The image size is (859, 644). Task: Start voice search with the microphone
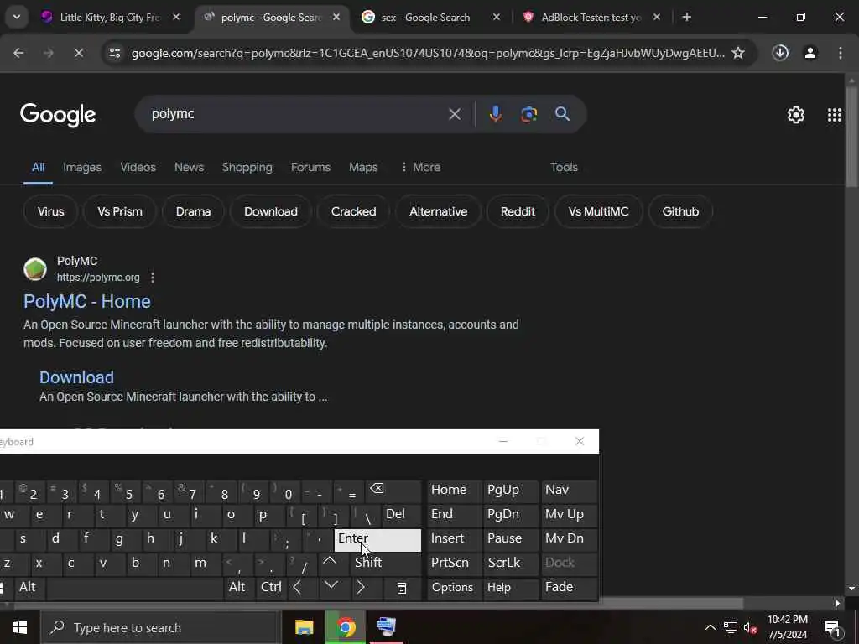click(495, 114)
